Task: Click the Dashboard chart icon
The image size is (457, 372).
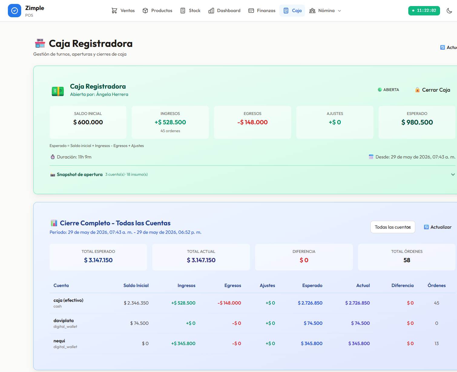Action: pos(211,11)
